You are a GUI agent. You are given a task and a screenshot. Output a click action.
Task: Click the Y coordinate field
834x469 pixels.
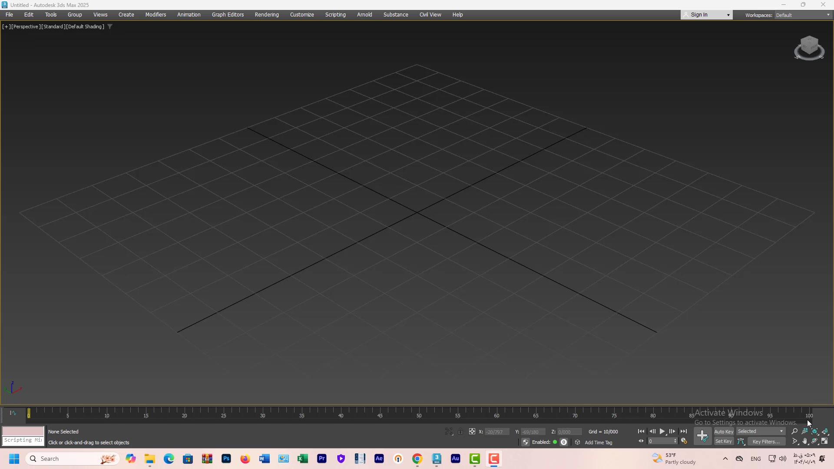(533, 432)
